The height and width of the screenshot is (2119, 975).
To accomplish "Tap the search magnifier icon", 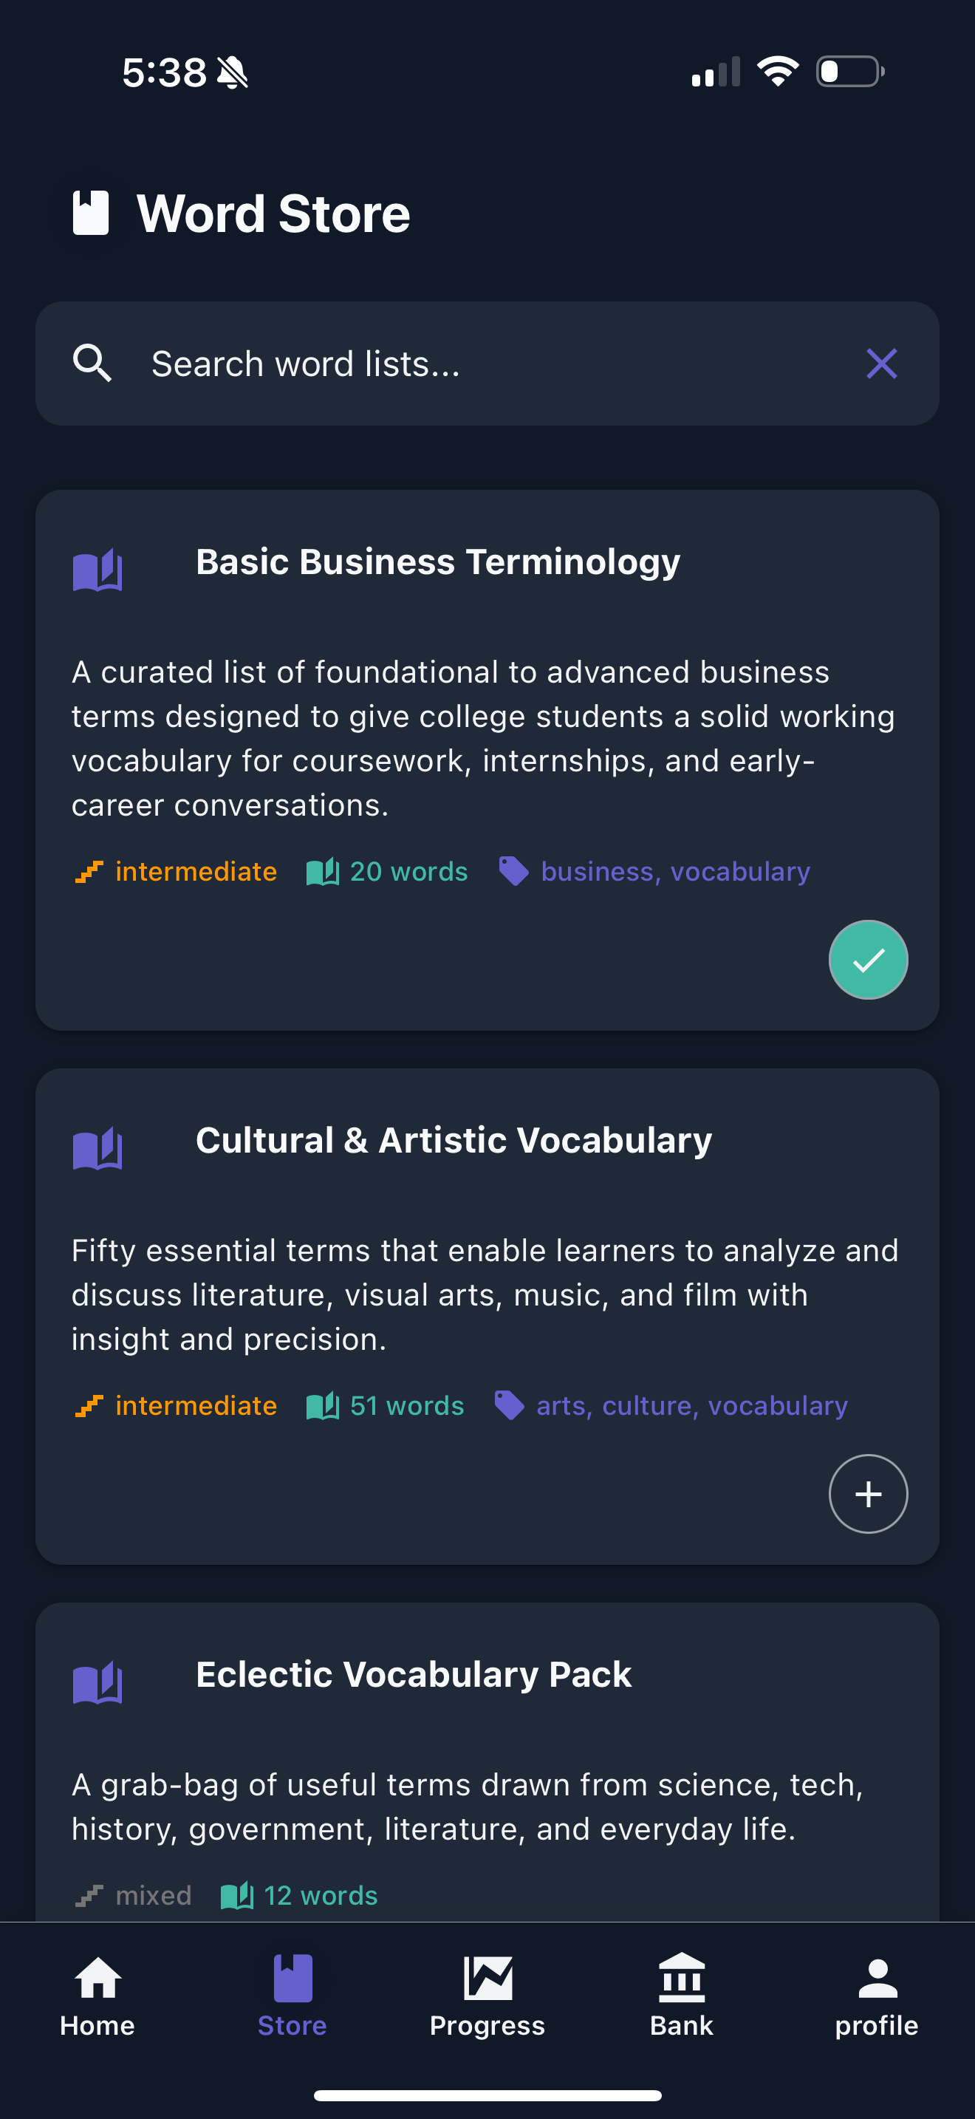I will point(92,363).
